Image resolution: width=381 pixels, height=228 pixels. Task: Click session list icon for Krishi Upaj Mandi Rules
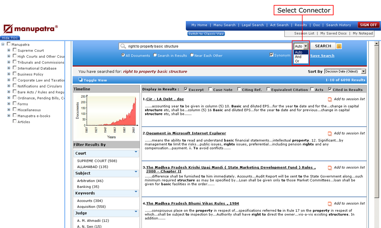click(x=330, y=168)
